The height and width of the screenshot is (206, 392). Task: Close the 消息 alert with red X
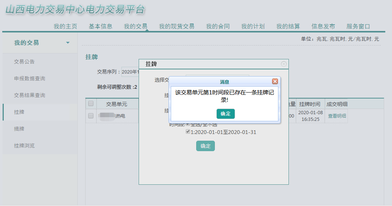coord(275,81)
